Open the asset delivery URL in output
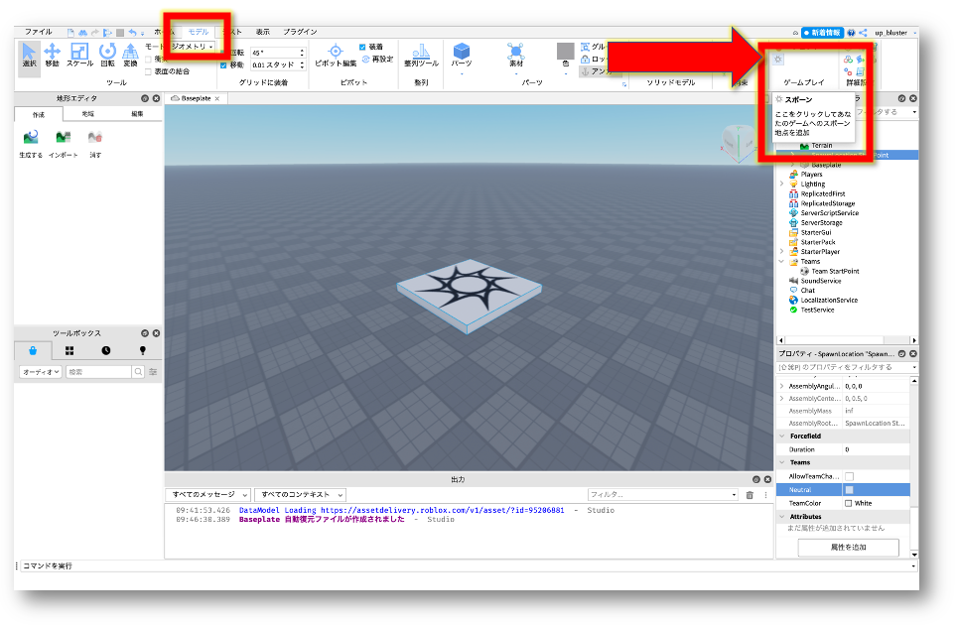 [x=443, y=510]
